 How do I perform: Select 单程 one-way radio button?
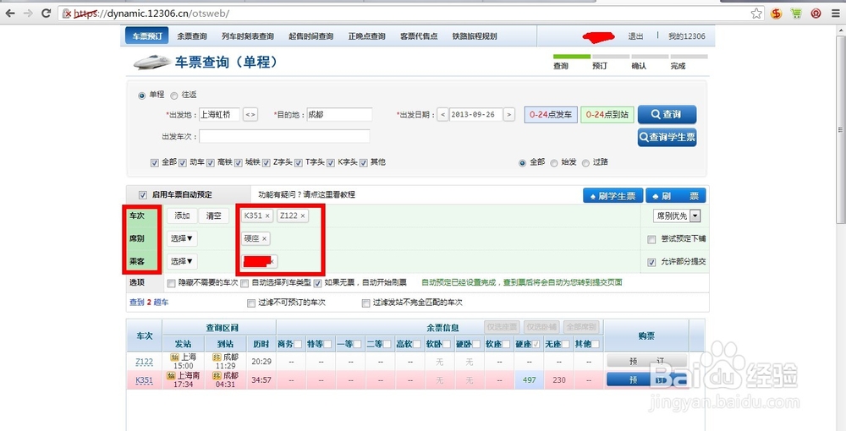pyautogui.click(x=142, y=95)
